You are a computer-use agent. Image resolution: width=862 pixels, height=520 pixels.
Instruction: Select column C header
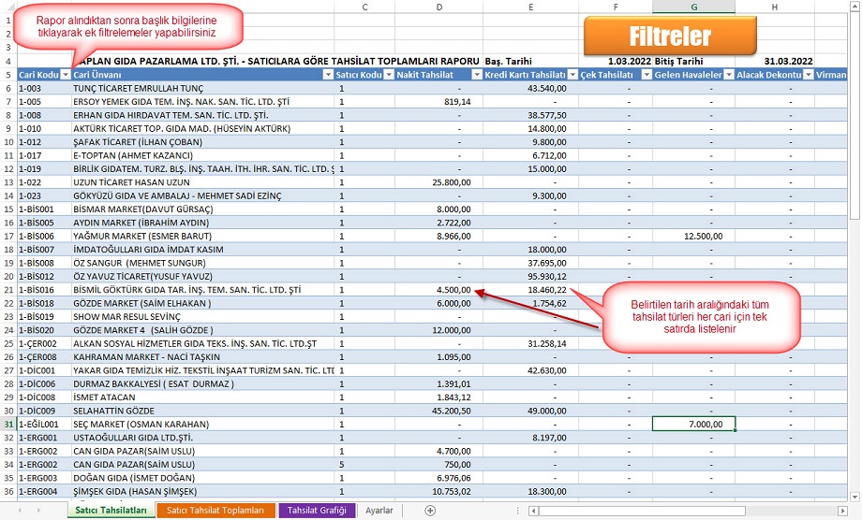tap(364, 7)
